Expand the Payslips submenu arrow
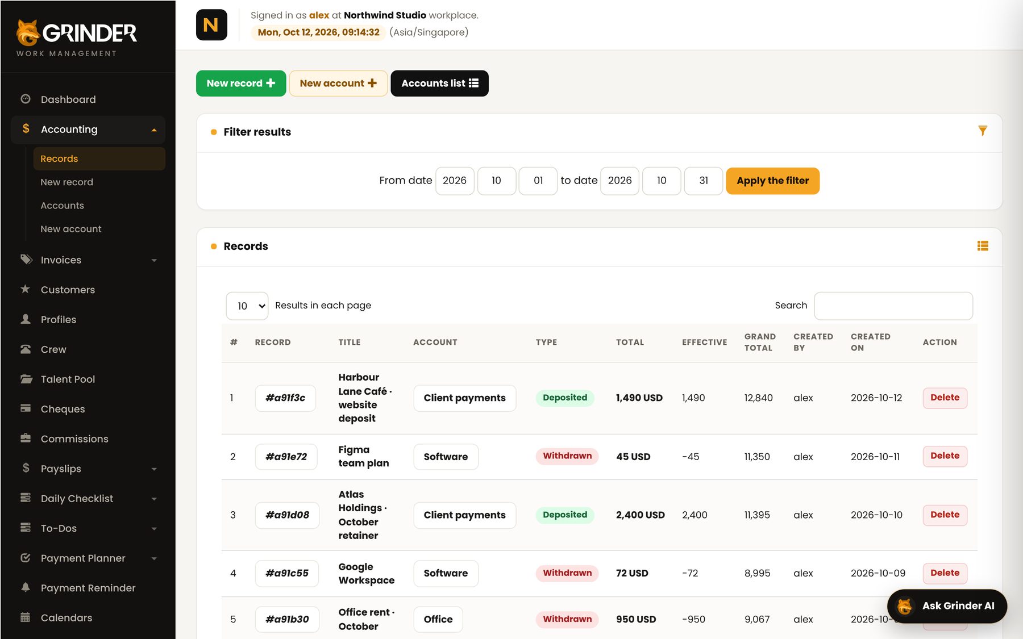Viewport: 1023px width, 639px height. (154, 469)
